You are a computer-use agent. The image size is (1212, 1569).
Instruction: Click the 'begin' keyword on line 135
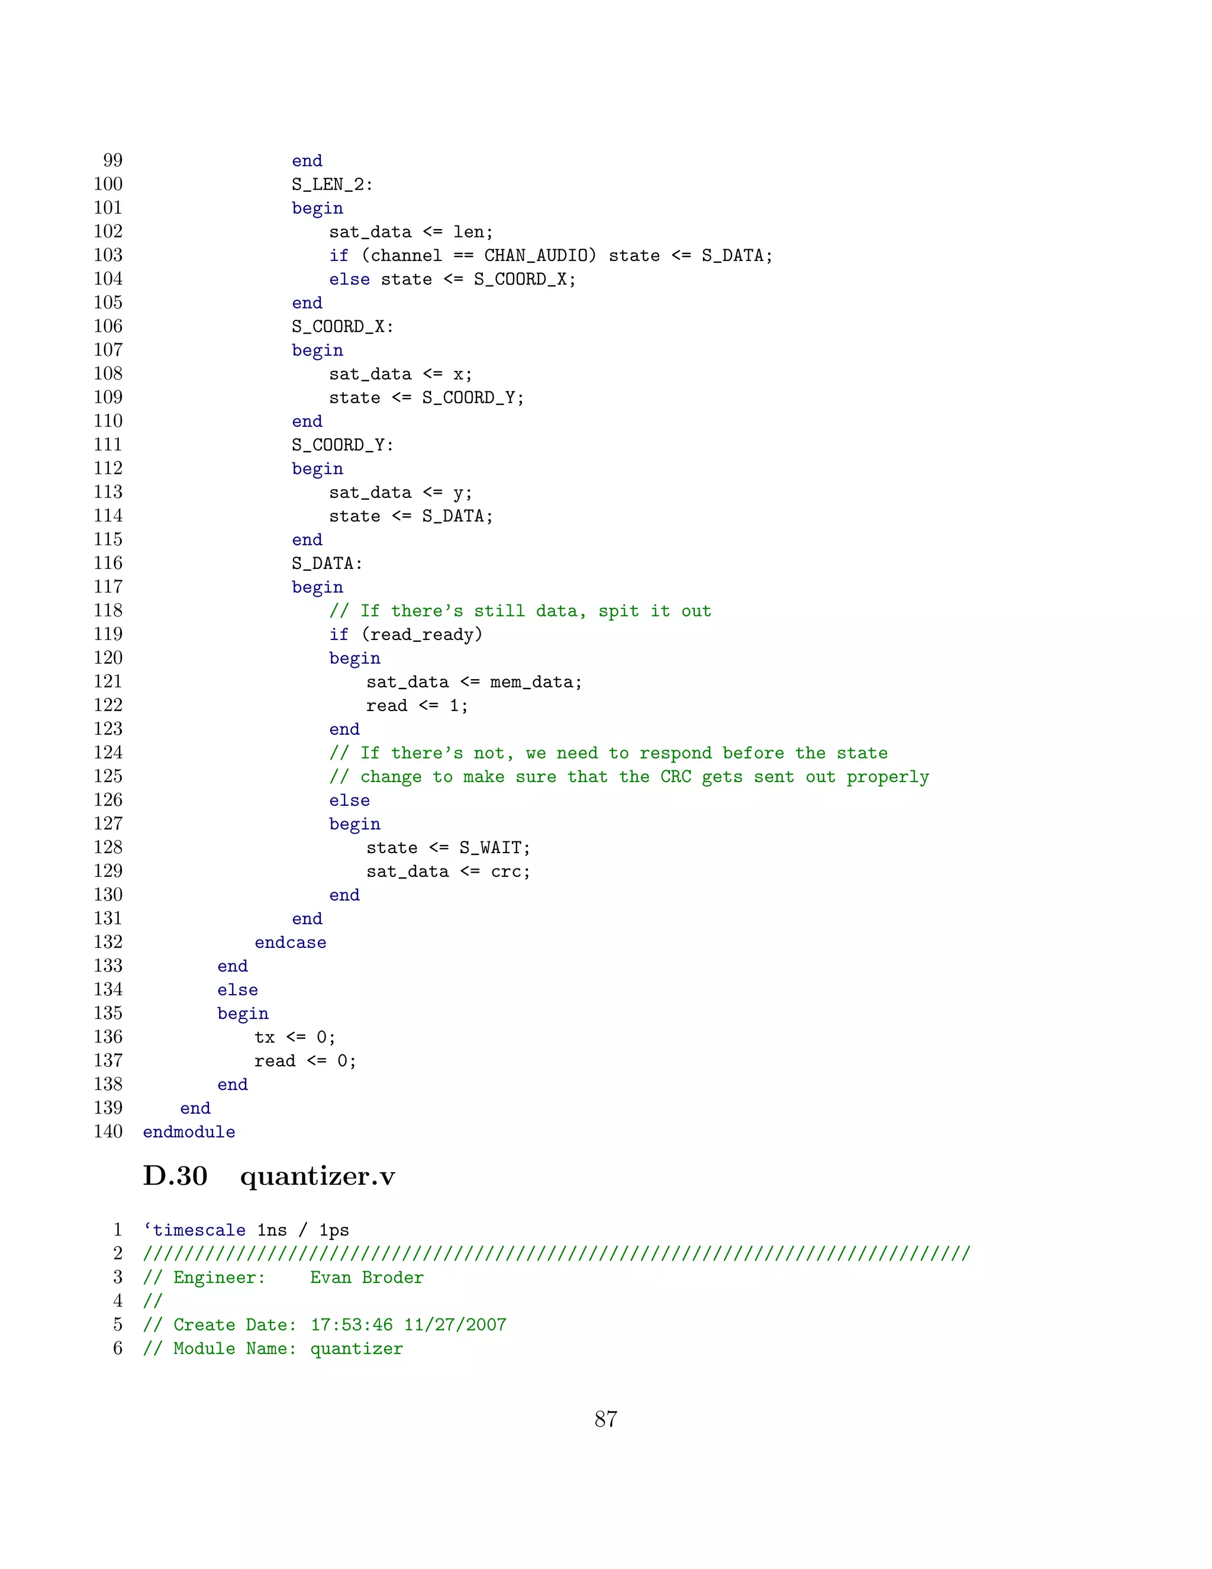pos(243,1014)
